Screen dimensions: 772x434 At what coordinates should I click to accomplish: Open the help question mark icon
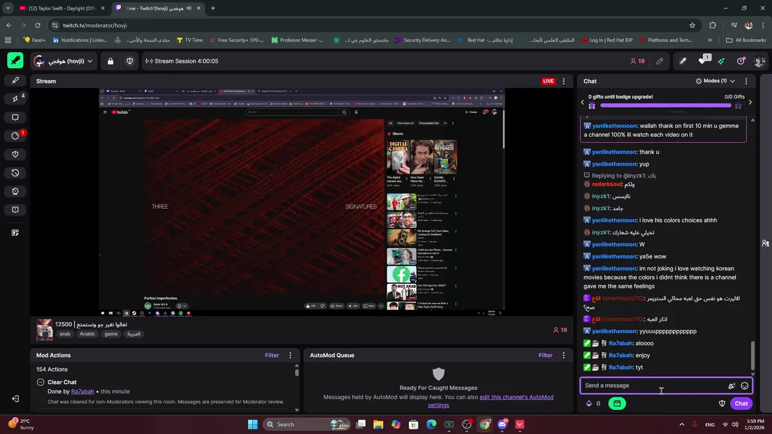click(741, 61)
